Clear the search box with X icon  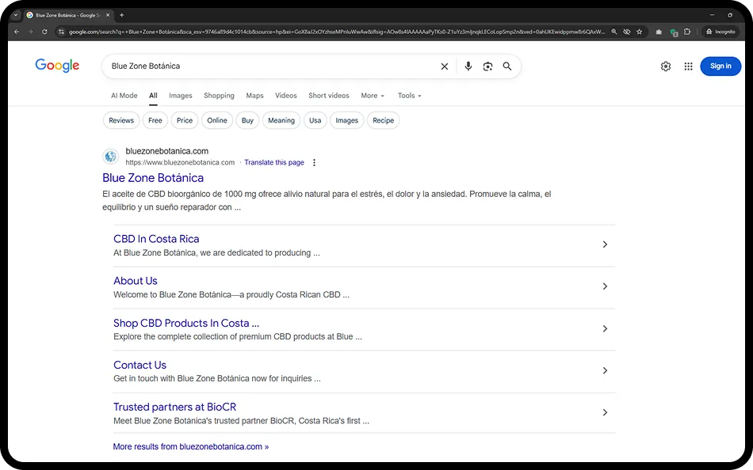[445, 66]
